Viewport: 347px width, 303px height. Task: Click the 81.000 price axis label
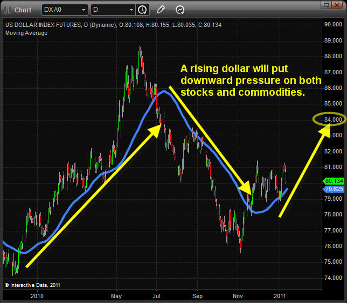pos(333,167)
